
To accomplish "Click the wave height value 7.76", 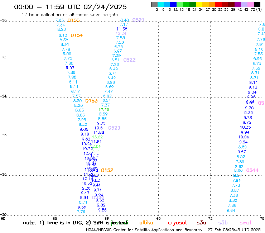I will (81, 212).
